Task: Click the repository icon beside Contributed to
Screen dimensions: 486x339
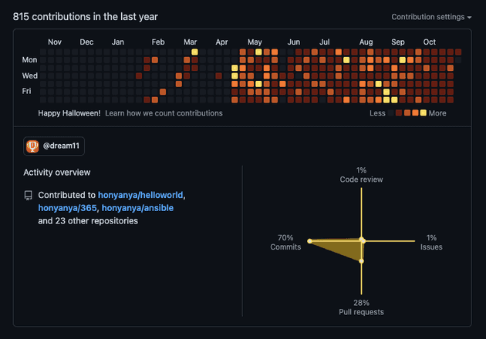Action: click(29, 196)
